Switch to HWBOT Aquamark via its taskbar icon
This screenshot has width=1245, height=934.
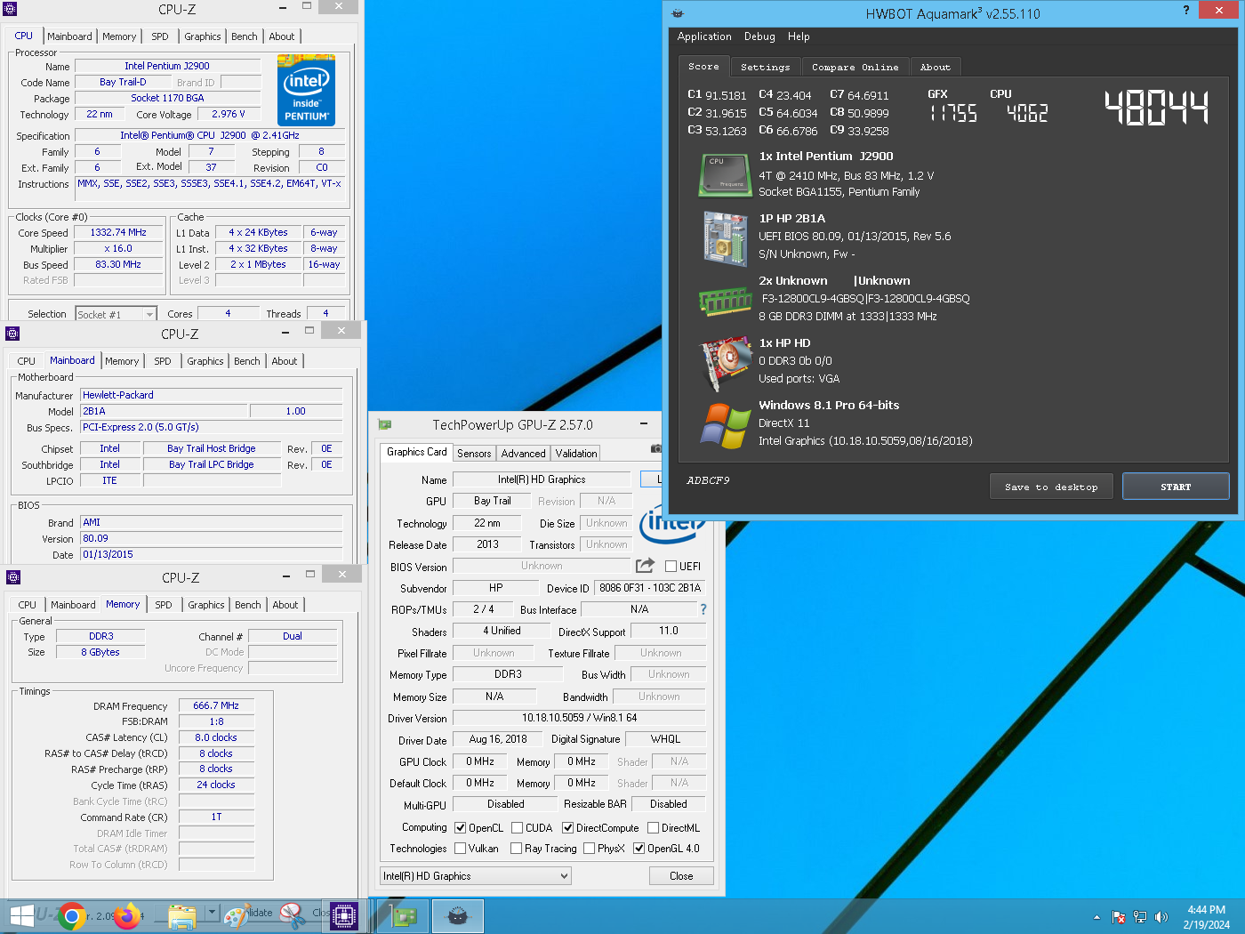click(x=457, y=916)
